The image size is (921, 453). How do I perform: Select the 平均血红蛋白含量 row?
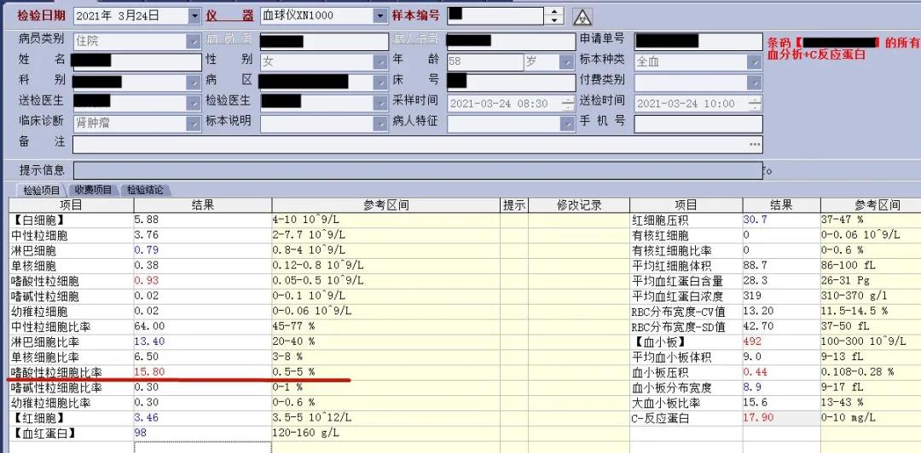coord(775,282)
